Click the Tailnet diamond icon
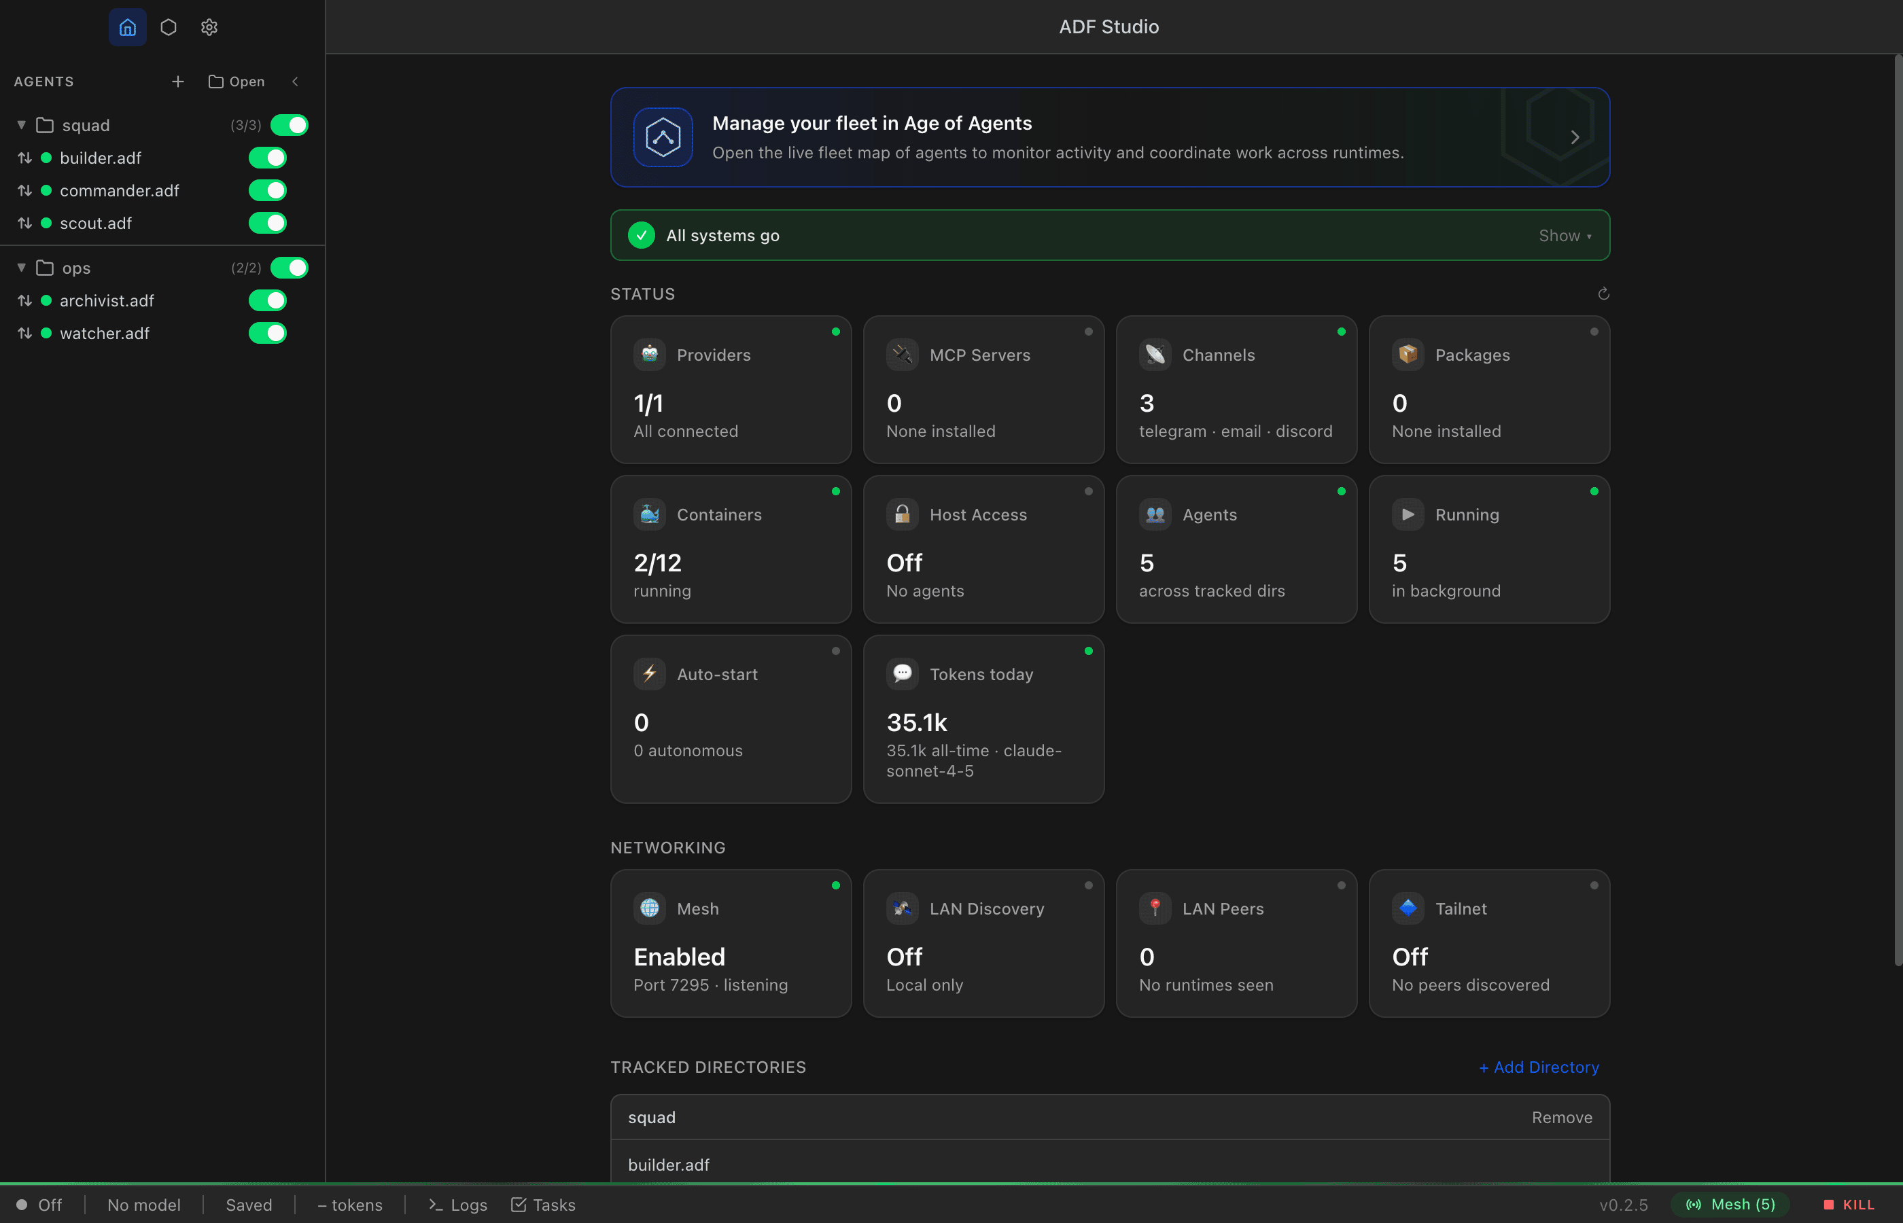 pyautogui.click(x=1408, y=908)
